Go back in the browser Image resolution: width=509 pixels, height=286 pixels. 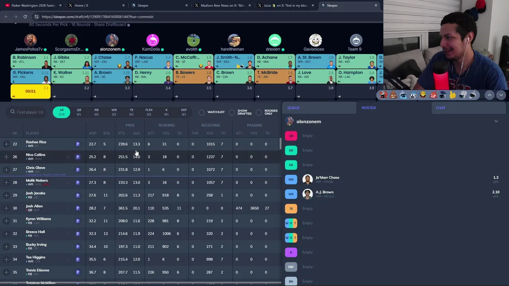click(6, 17)
